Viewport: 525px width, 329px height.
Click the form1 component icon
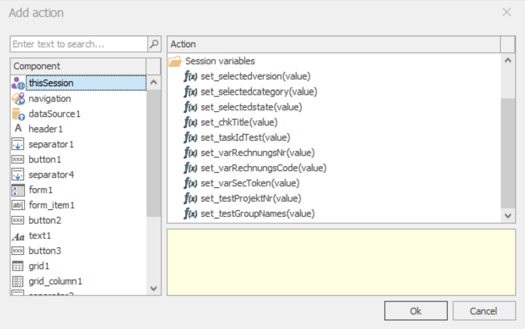pyautogui.click(x=18, y=190)
